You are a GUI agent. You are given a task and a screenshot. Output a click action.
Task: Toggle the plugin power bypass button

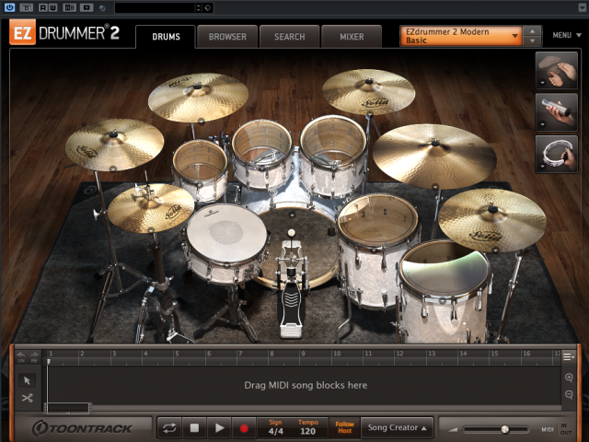coord(9,7)
